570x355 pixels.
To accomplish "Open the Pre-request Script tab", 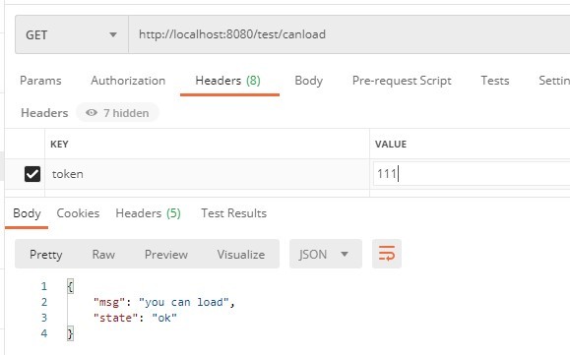I will pyautogui.click(x=402, y=81).
